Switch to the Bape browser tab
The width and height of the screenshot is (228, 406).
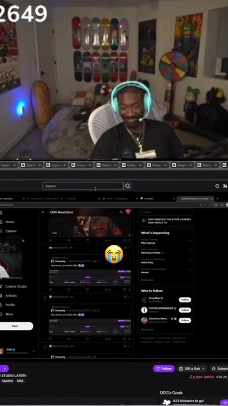tap(31, 165)
